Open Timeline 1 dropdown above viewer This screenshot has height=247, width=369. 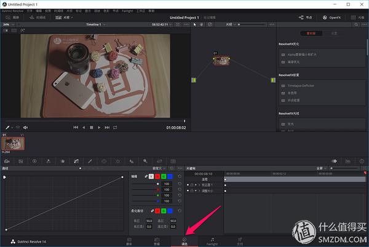[95, 25]
